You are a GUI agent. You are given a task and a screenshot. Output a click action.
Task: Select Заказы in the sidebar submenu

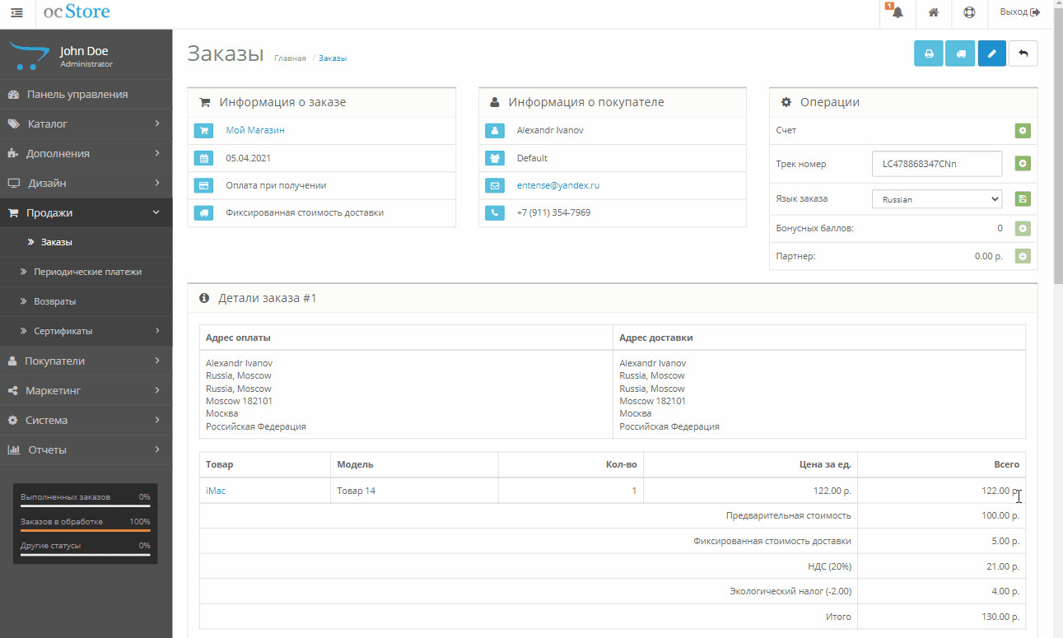[86, 242]
